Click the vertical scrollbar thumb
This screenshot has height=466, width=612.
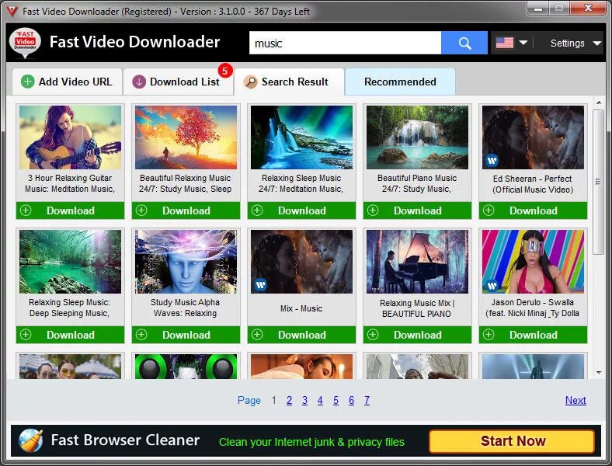(598, 182)
